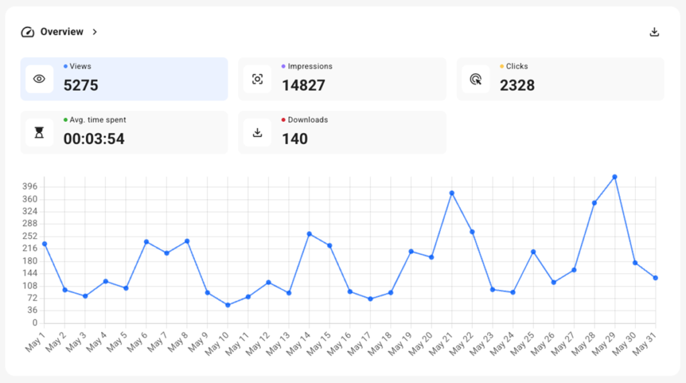The height and width of the screenshot is (383, 686).
Task: Click the green dot beside Avg. time spent
Action: click(x=66, y=120)
